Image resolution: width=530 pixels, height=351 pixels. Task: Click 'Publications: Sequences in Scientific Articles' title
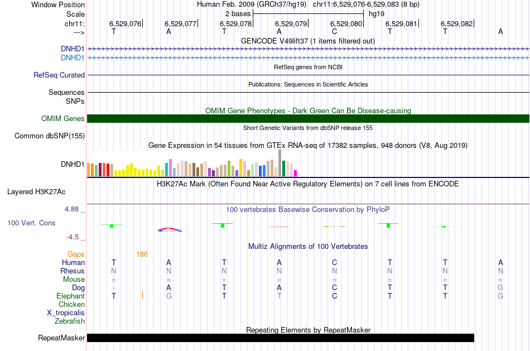point(308,84)
